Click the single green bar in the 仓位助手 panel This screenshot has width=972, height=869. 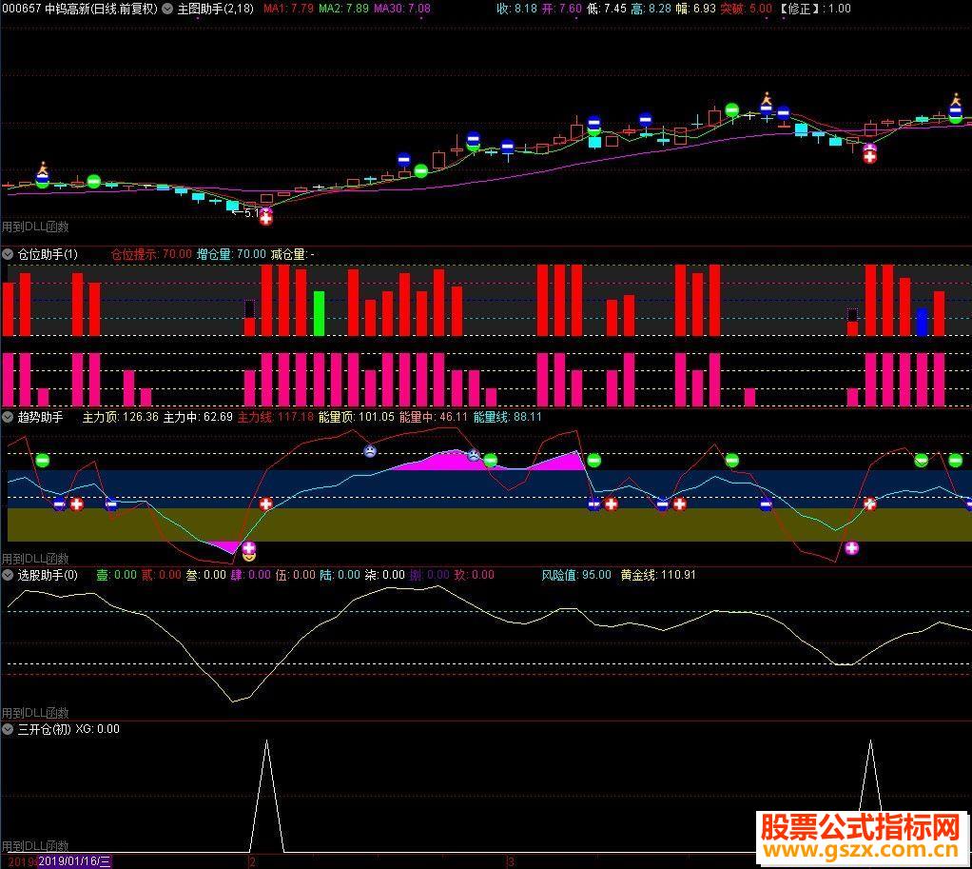(x=319, y=313)
